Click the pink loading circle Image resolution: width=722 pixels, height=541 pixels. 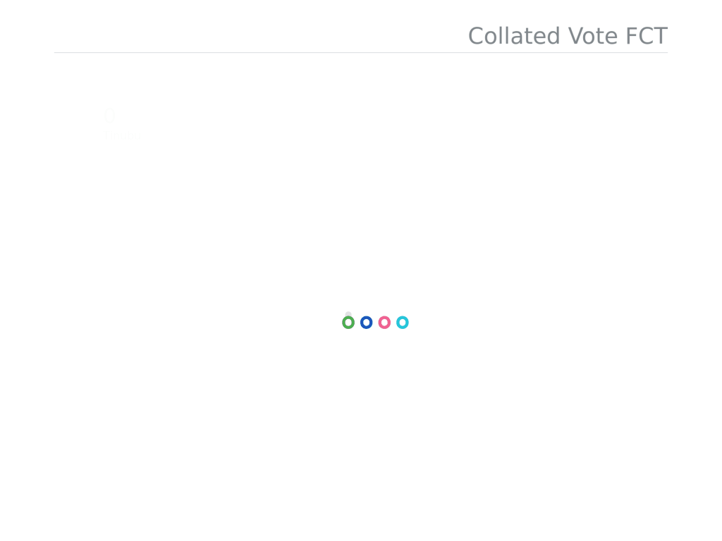coord(384,323)
